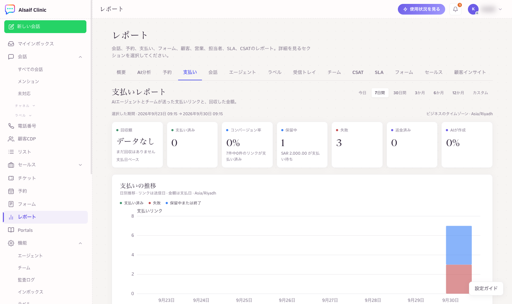The image size is (512, 304).
Task: Click the 保留中 stat card
Action: click(302, 145)
